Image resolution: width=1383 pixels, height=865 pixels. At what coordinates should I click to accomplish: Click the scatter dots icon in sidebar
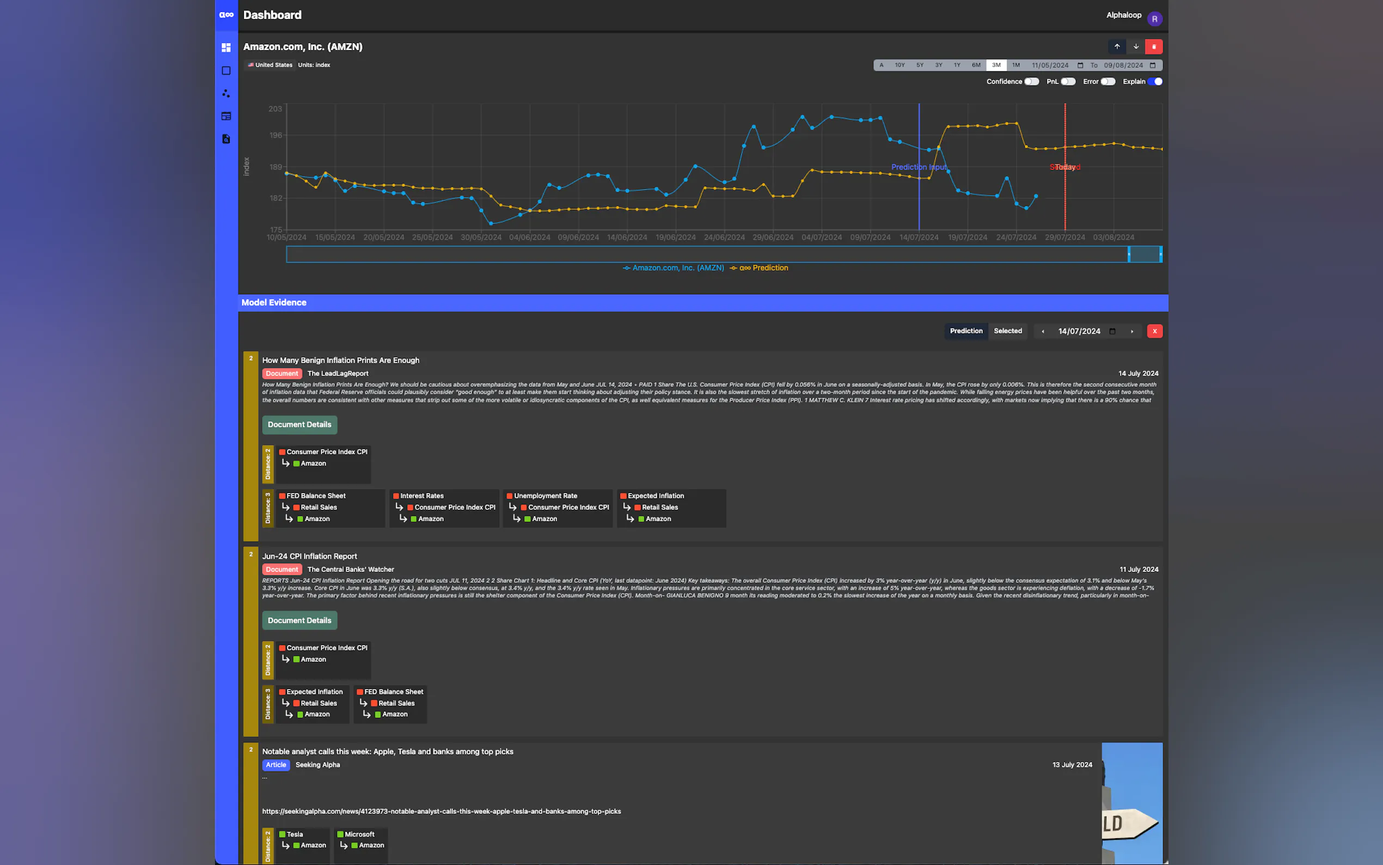[226, 93]
